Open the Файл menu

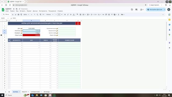(7, 11)
